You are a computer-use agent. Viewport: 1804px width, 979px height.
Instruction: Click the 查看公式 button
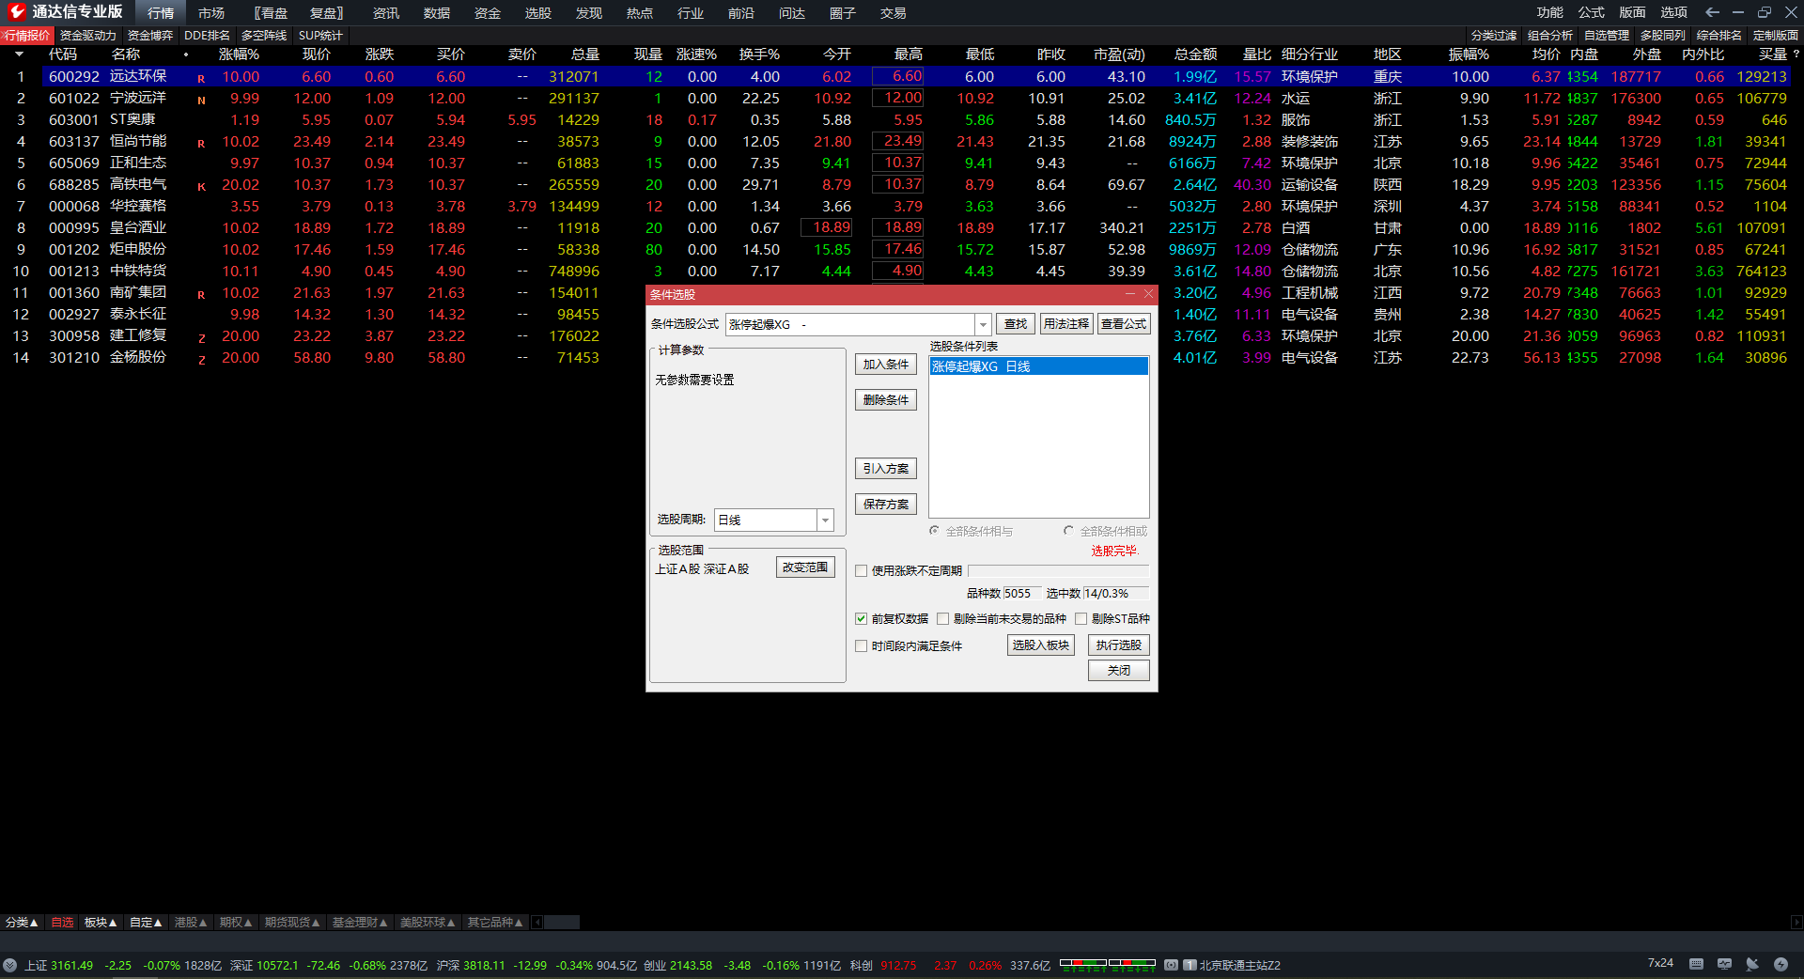point(1124,323)
